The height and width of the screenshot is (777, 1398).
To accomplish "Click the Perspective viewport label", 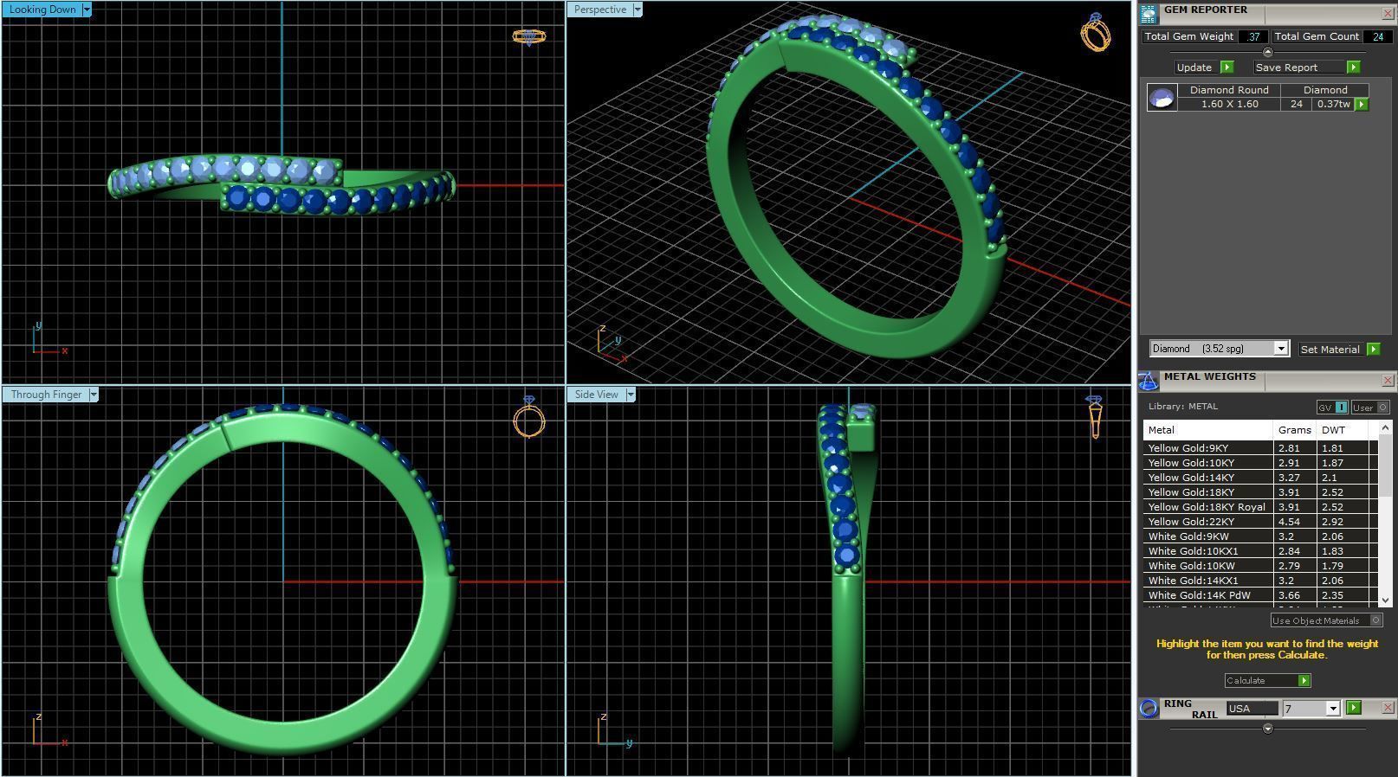I will 600,10.
